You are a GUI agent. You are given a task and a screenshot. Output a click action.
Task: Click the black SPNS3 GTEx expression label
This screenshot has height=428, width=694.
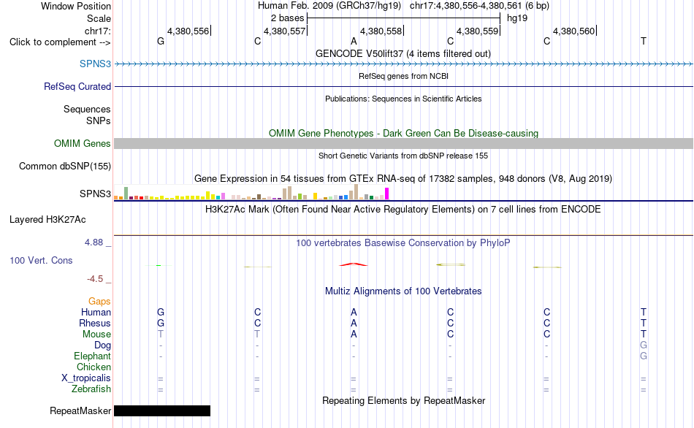click(x=95, y=194)
